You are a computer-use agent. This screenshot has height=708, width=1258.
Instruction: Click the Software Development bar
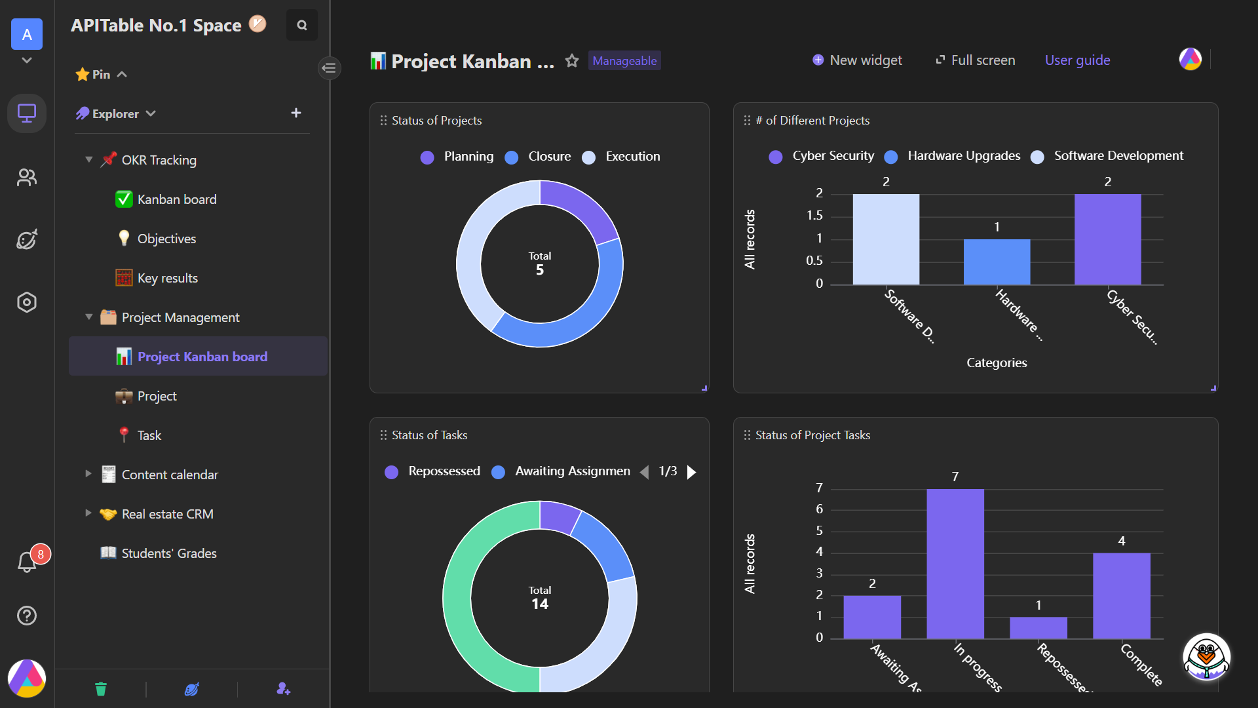886,239
